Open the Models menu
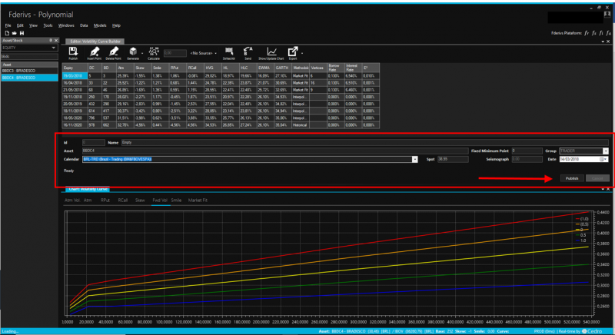This screenshot has width=615, height=335. (x=99, y=25)
